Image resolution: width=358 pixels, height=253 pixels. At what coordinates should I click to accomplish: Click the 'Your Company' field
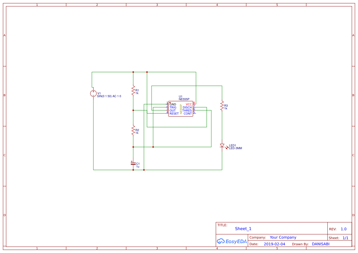[283, 237]
